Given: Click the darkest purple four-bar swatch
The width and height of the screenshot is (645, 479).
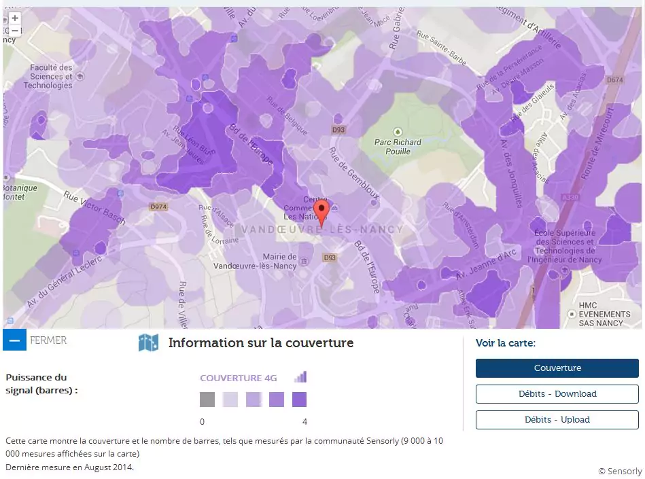Looking at the screenshot, I should coord(299,400).
